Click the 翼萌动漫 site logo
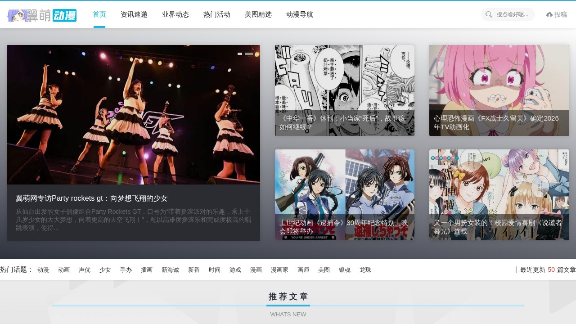Screen dimensions: 576x324 click(x=42, y=15)
